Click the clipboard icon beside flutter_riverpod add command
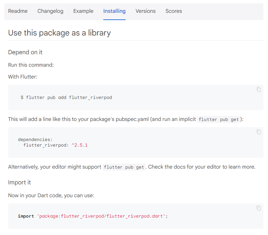Screen dimensions: 268x235 click(258, 89)
